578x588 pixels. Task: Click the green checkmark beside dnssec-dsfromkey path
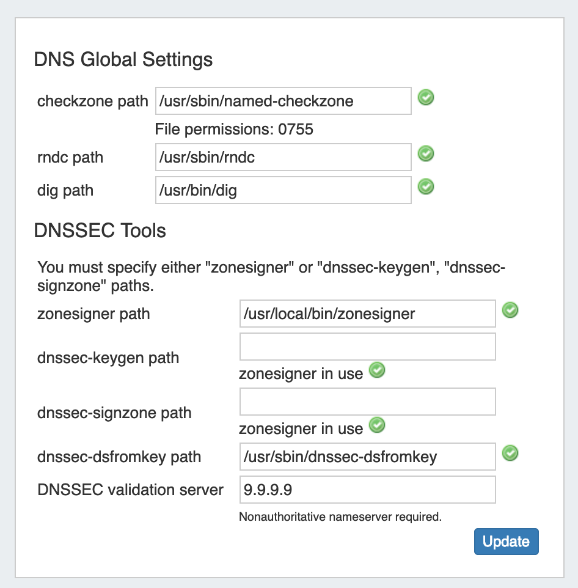pyautogui.click(x=510, y=453)
